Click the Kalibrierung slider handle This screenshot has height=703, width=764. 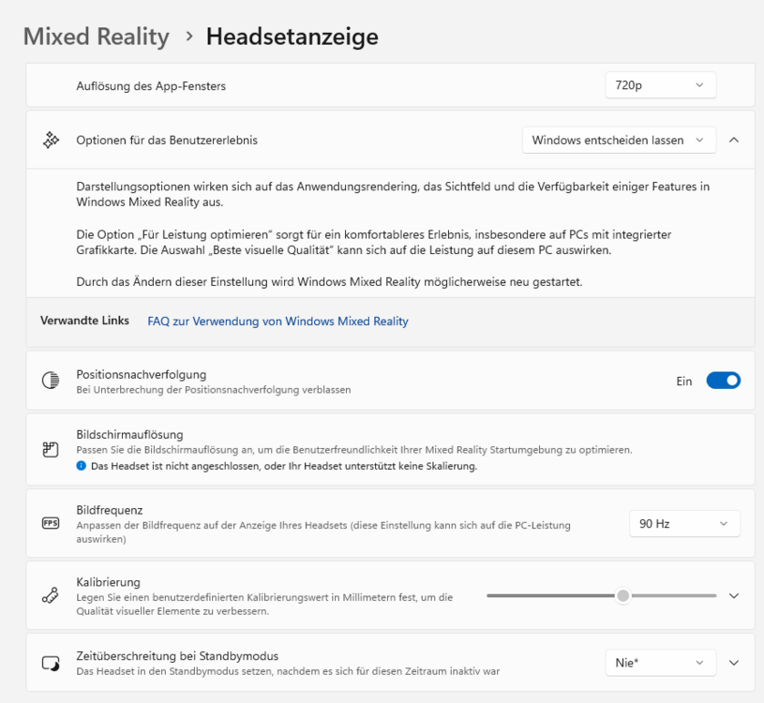(623, 595)
